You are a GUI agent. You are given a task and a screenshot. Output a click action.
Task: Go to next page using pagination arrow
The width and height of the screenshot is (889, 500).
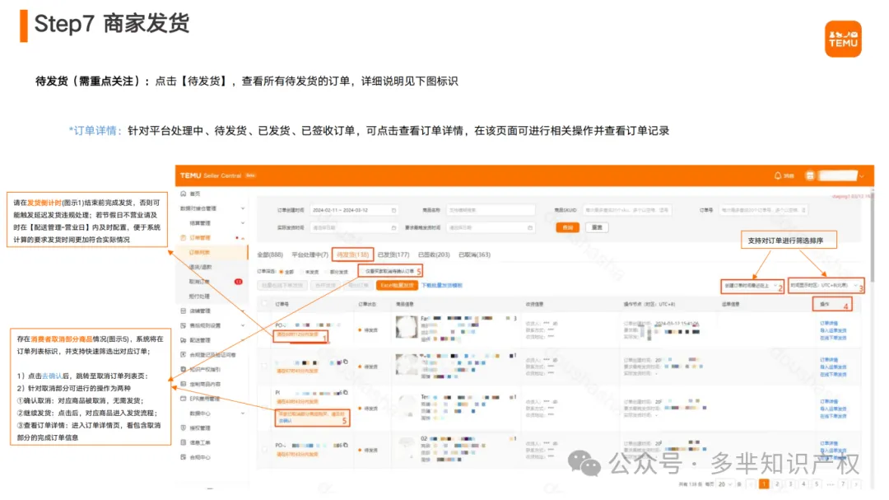coord(855,484)
